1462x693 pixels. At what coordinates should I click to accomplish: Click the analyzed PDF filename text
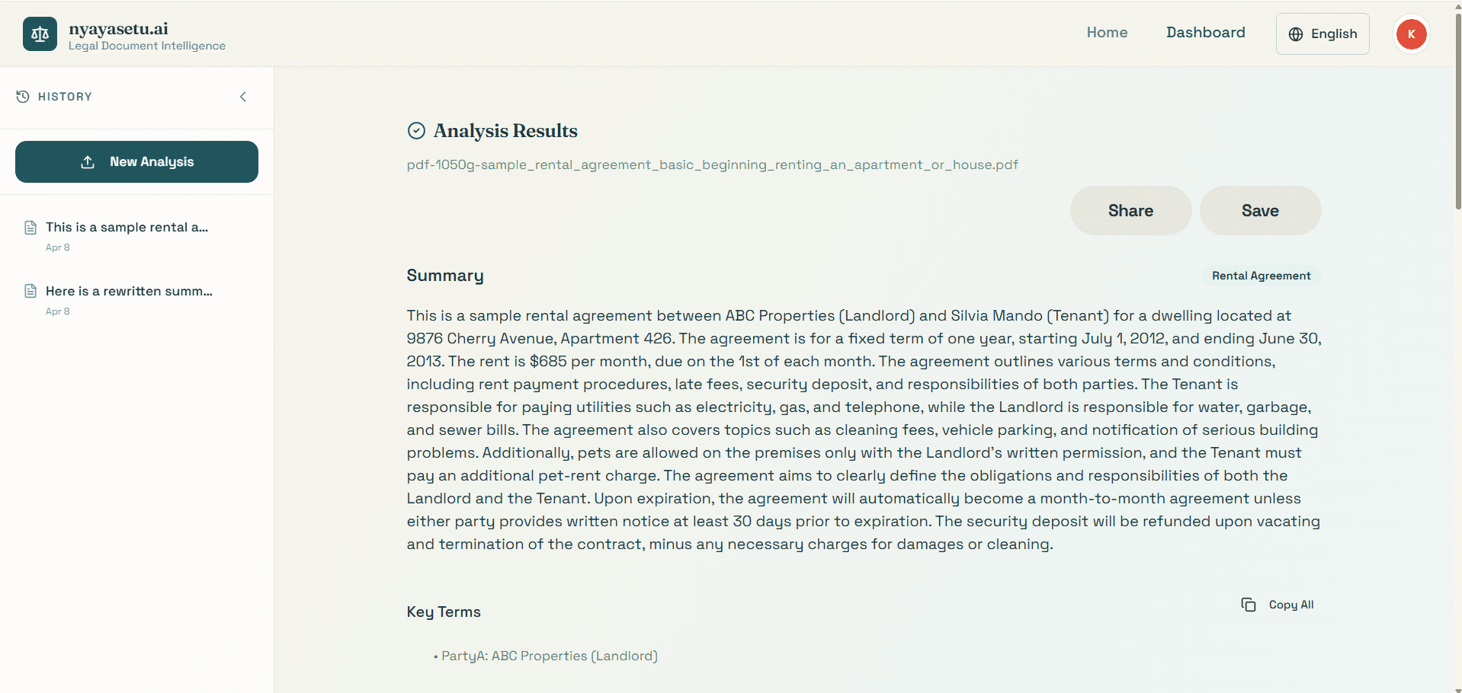pyautogui.click(x=712, y=165)
